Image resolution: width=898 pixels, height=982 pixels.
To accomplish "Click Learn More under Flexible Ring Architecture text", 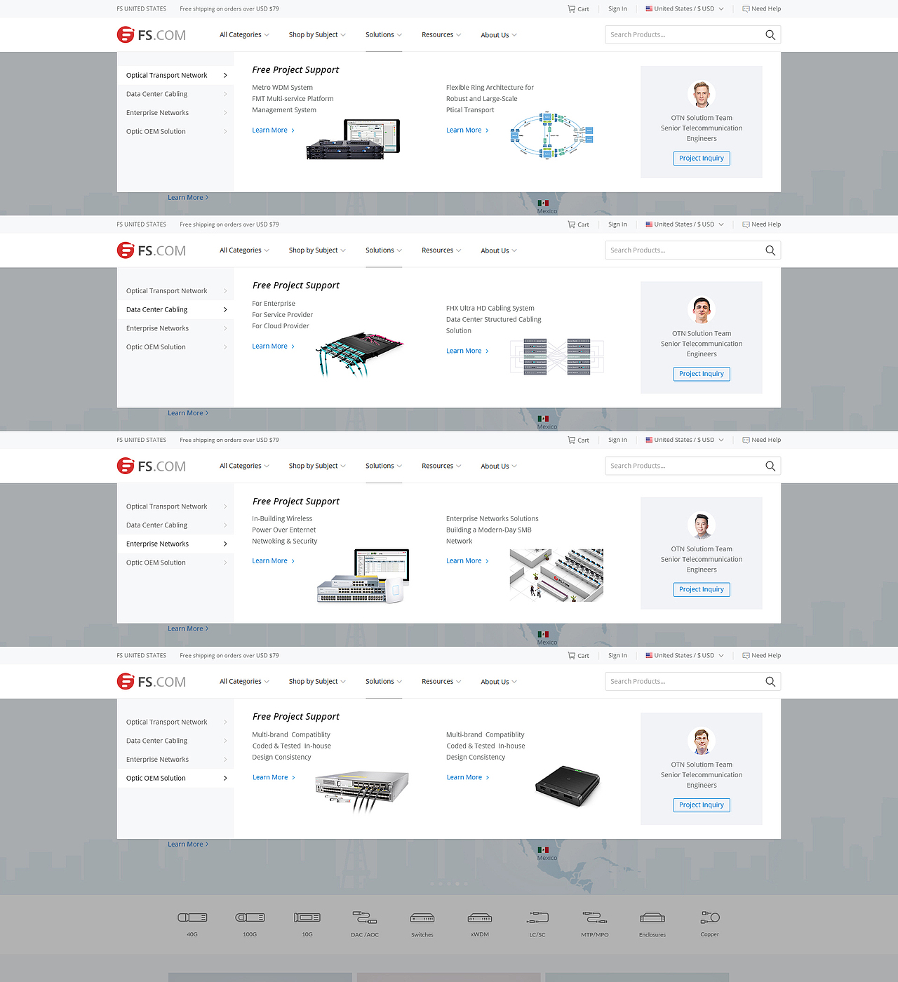I will coord(467,130).
